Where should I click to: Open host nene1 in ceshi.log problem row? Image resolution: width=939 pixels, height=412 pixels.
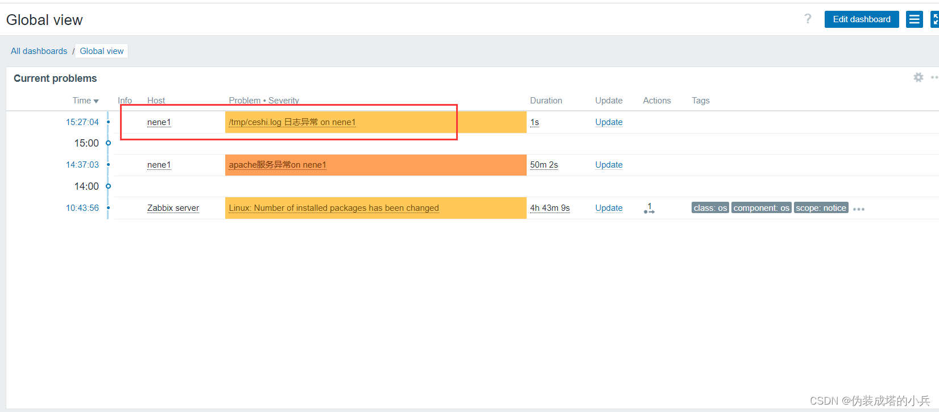pos(159,122)
